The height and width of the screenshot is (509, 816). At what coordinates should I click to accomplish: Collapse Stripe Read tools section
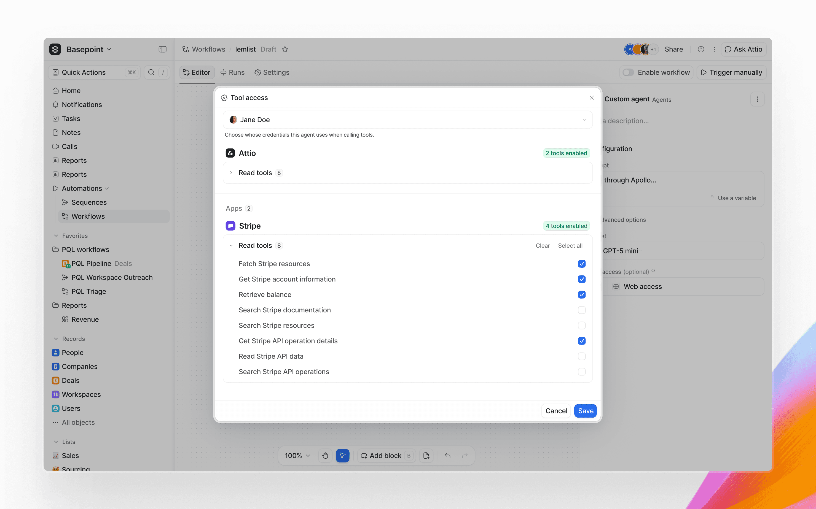[231, 245]
